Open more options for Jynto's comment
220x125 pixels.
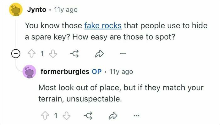click(x=123, y=53)
